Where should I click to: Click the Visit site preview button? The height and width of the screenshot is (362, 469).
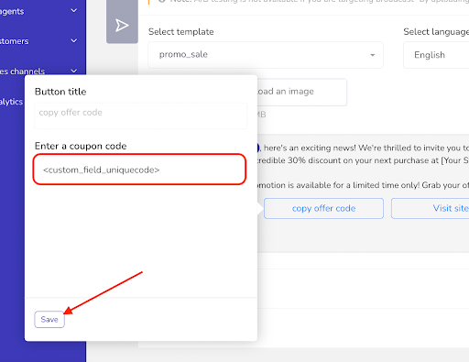tap(431, 208)
